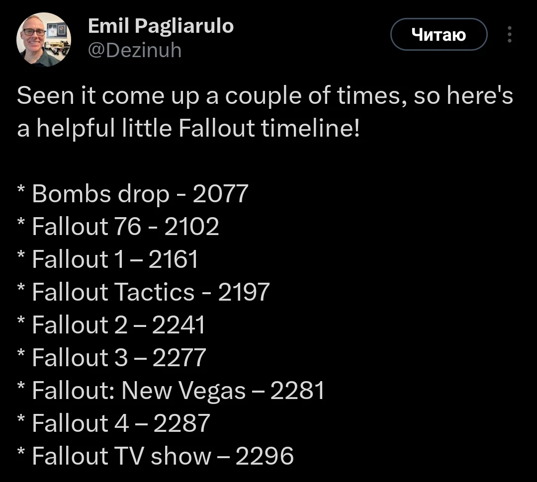Click the 'helpful little Fallout timeline!' line
The image size is (537, 482).
[188, 128]
